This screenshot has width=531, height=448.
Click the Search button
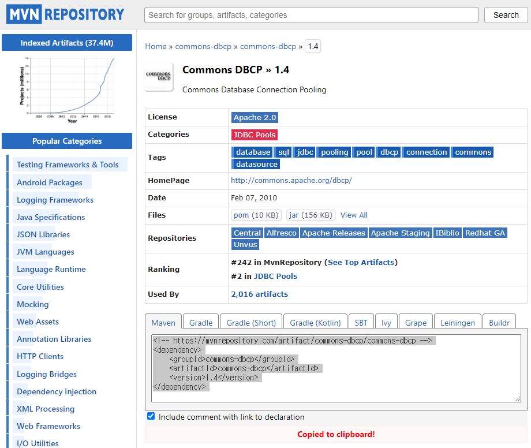[506, 15]
